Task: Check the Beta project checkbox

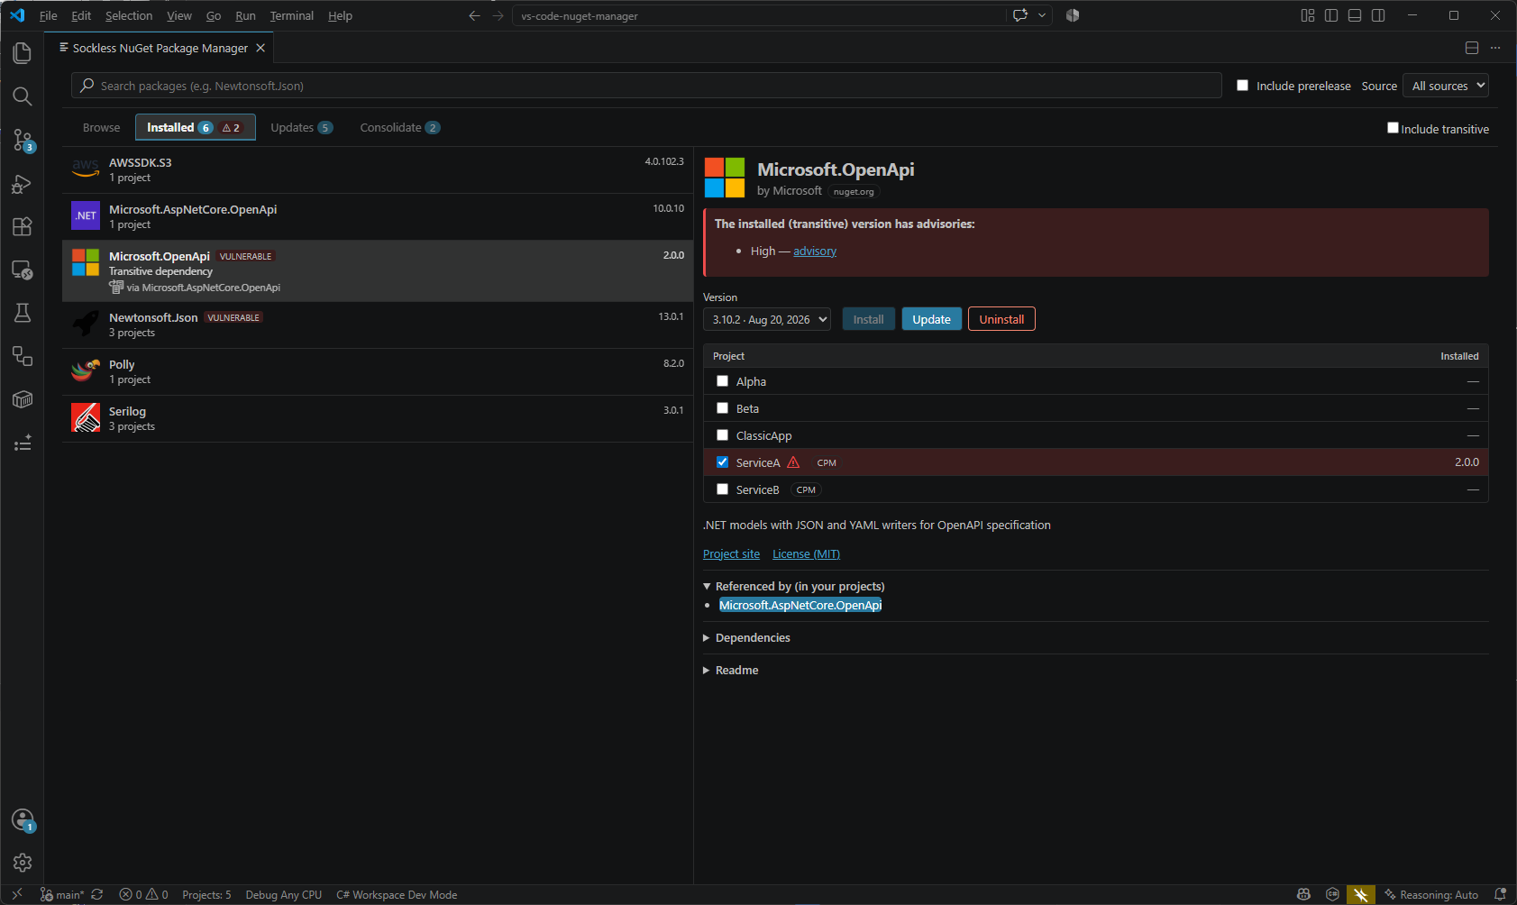Action: tap(722, 408)
